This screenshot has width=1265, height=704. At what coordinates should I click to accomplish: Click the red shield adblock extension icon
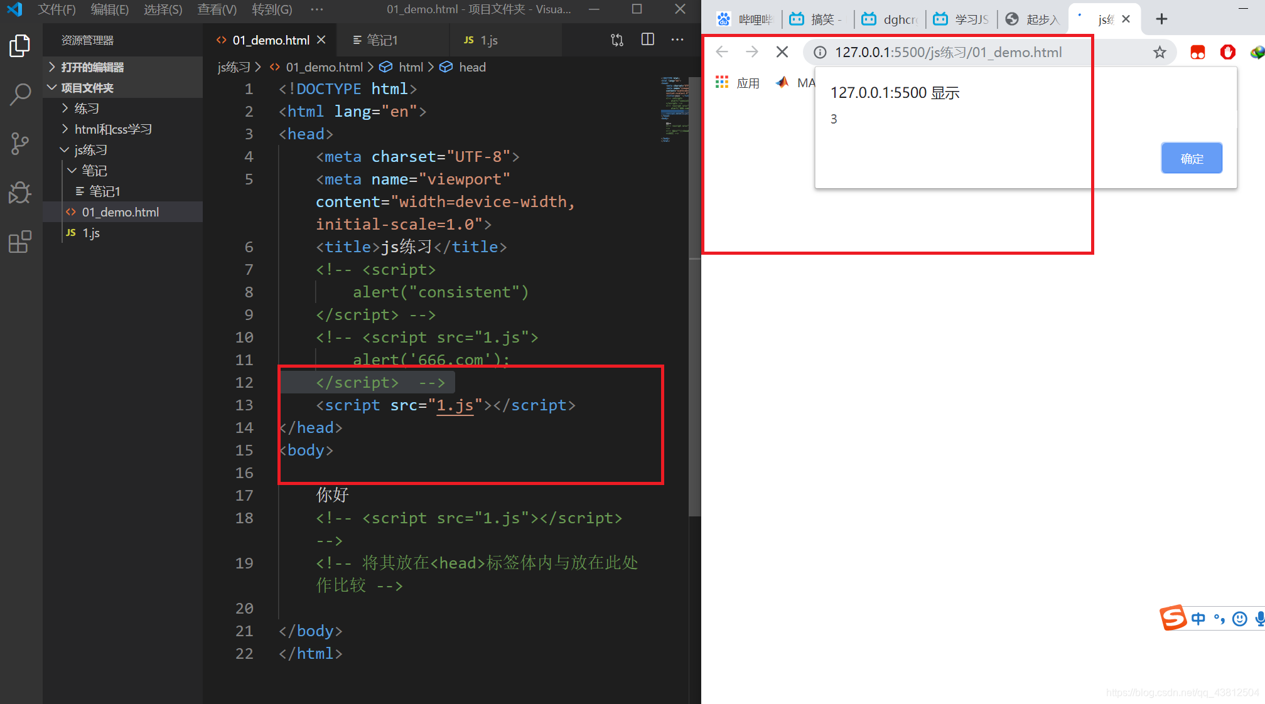pos(1228,52)
